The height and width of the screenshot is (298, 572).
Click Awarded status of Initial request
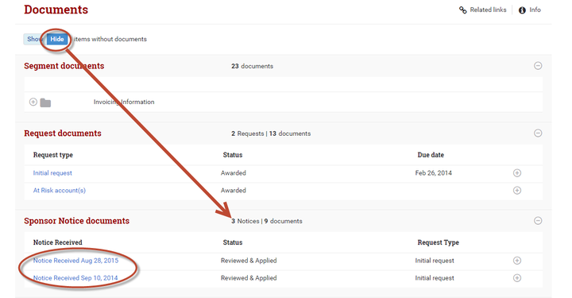click(x=233, y=173)
